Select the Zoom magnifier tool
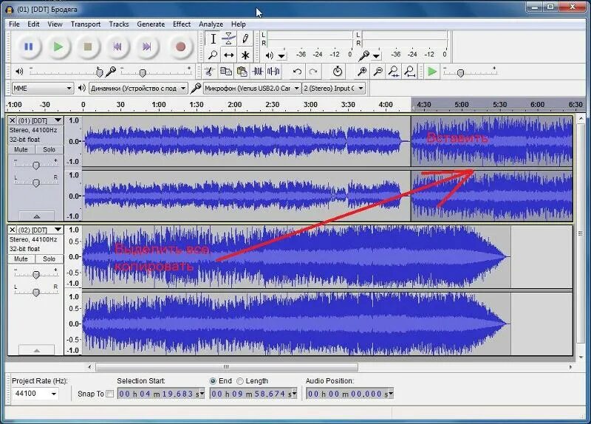Image resolution: width=591 pixels, height=424 pixels. 213,55
